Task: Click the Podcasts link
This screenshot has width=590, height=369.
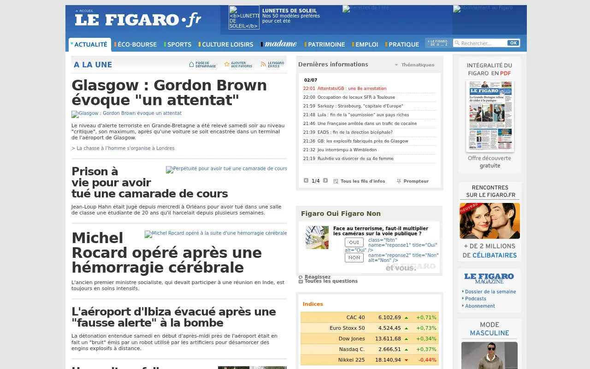Action: pyautogui.click(x=476, y=298)
